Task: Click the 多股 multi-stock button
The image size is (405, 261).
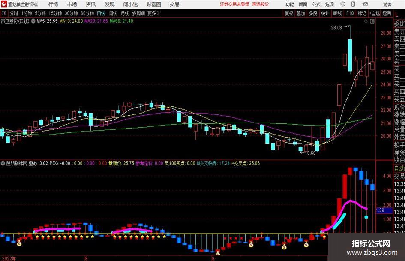Action: [x=313, y=13]
